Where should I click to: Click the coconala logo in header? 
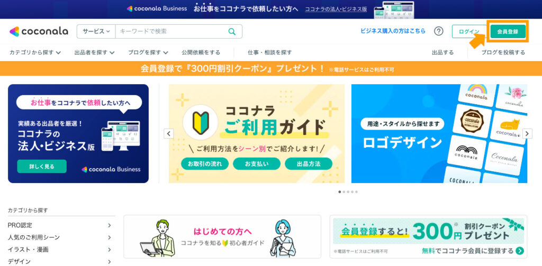click(x=39, y=31)
